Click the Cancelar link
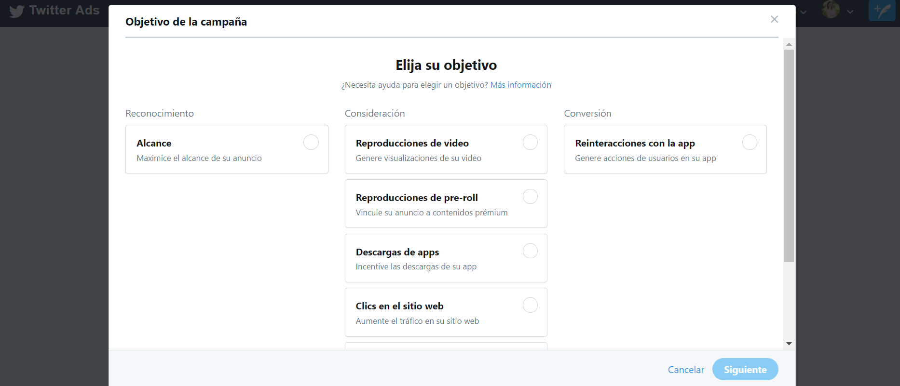This screenshot has height=386, width=900. click(x=685, y=370)
